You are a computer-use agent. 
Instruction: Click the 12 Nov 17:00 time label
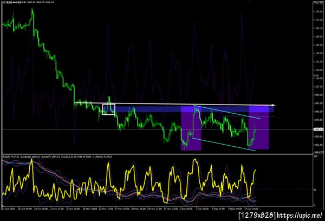point(106,209)
